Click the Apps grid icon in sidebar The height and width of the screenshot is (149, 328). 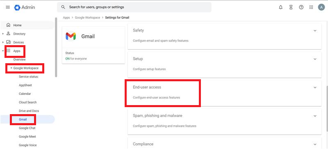(x=8, y=51)
